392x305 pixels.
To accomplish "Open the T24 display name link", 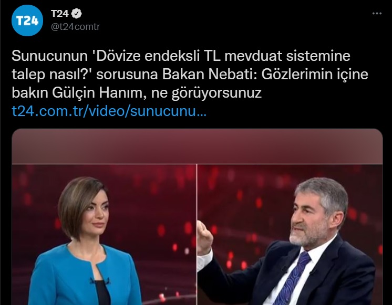I will pos(60,14).
